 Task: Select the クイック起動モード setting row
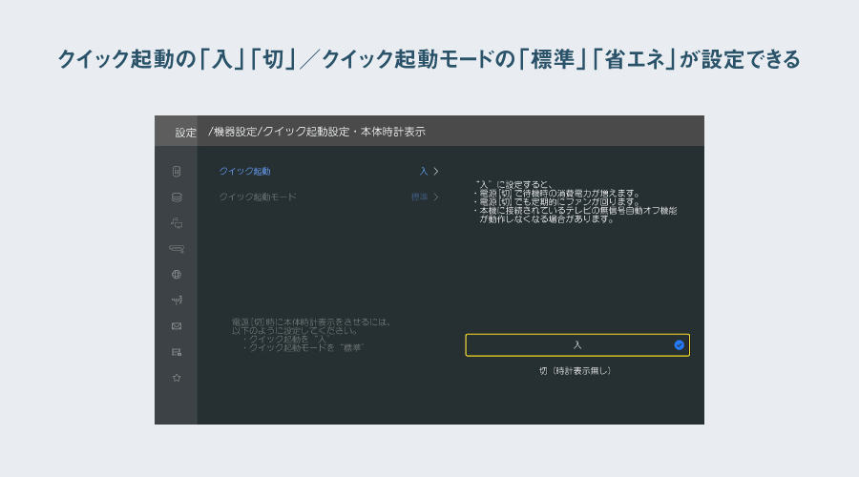coord(328,197)
